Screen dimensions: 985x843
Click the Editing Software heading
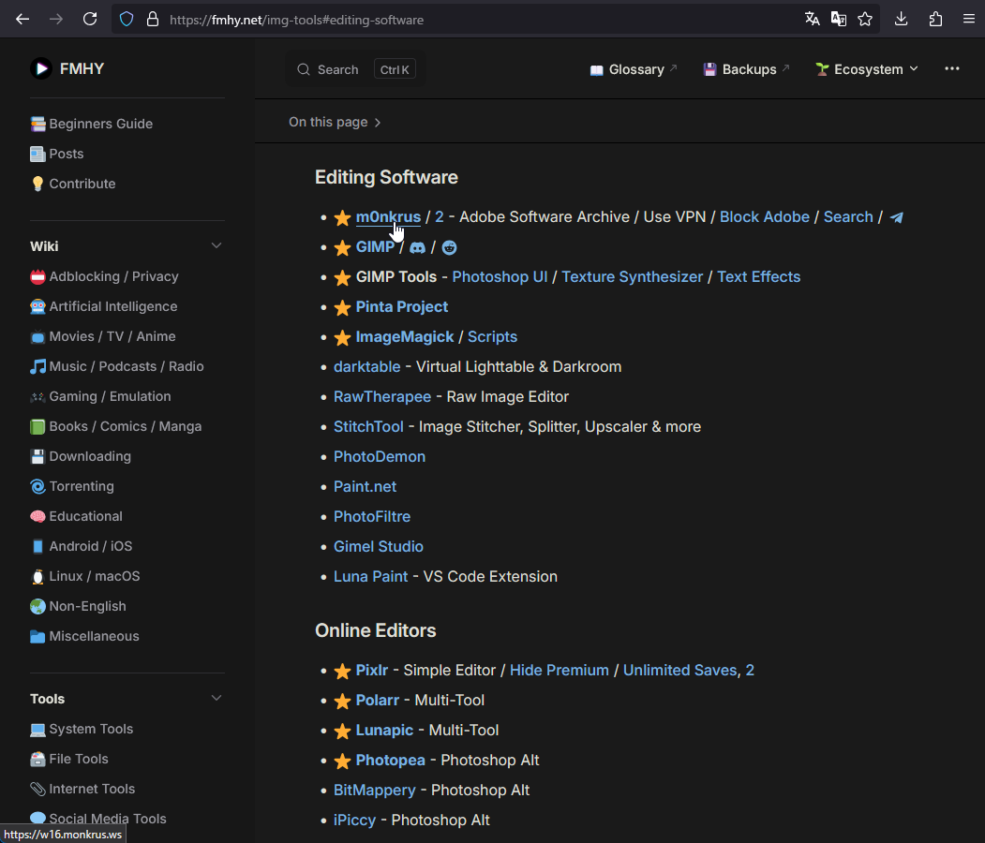386,177
